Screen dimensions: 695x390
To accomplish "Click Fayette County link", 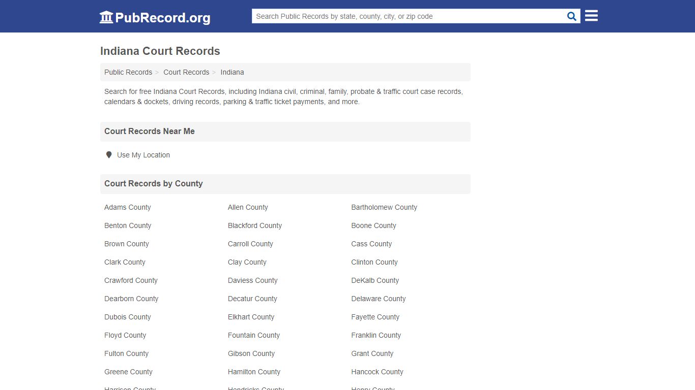I will click(x=375, y=317).
